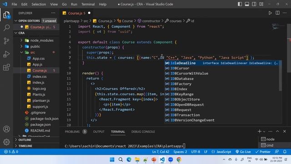The width and height of the screenshot is (291, 164).
Task: Open the Accounts menu icon
Action: (6, 129)
